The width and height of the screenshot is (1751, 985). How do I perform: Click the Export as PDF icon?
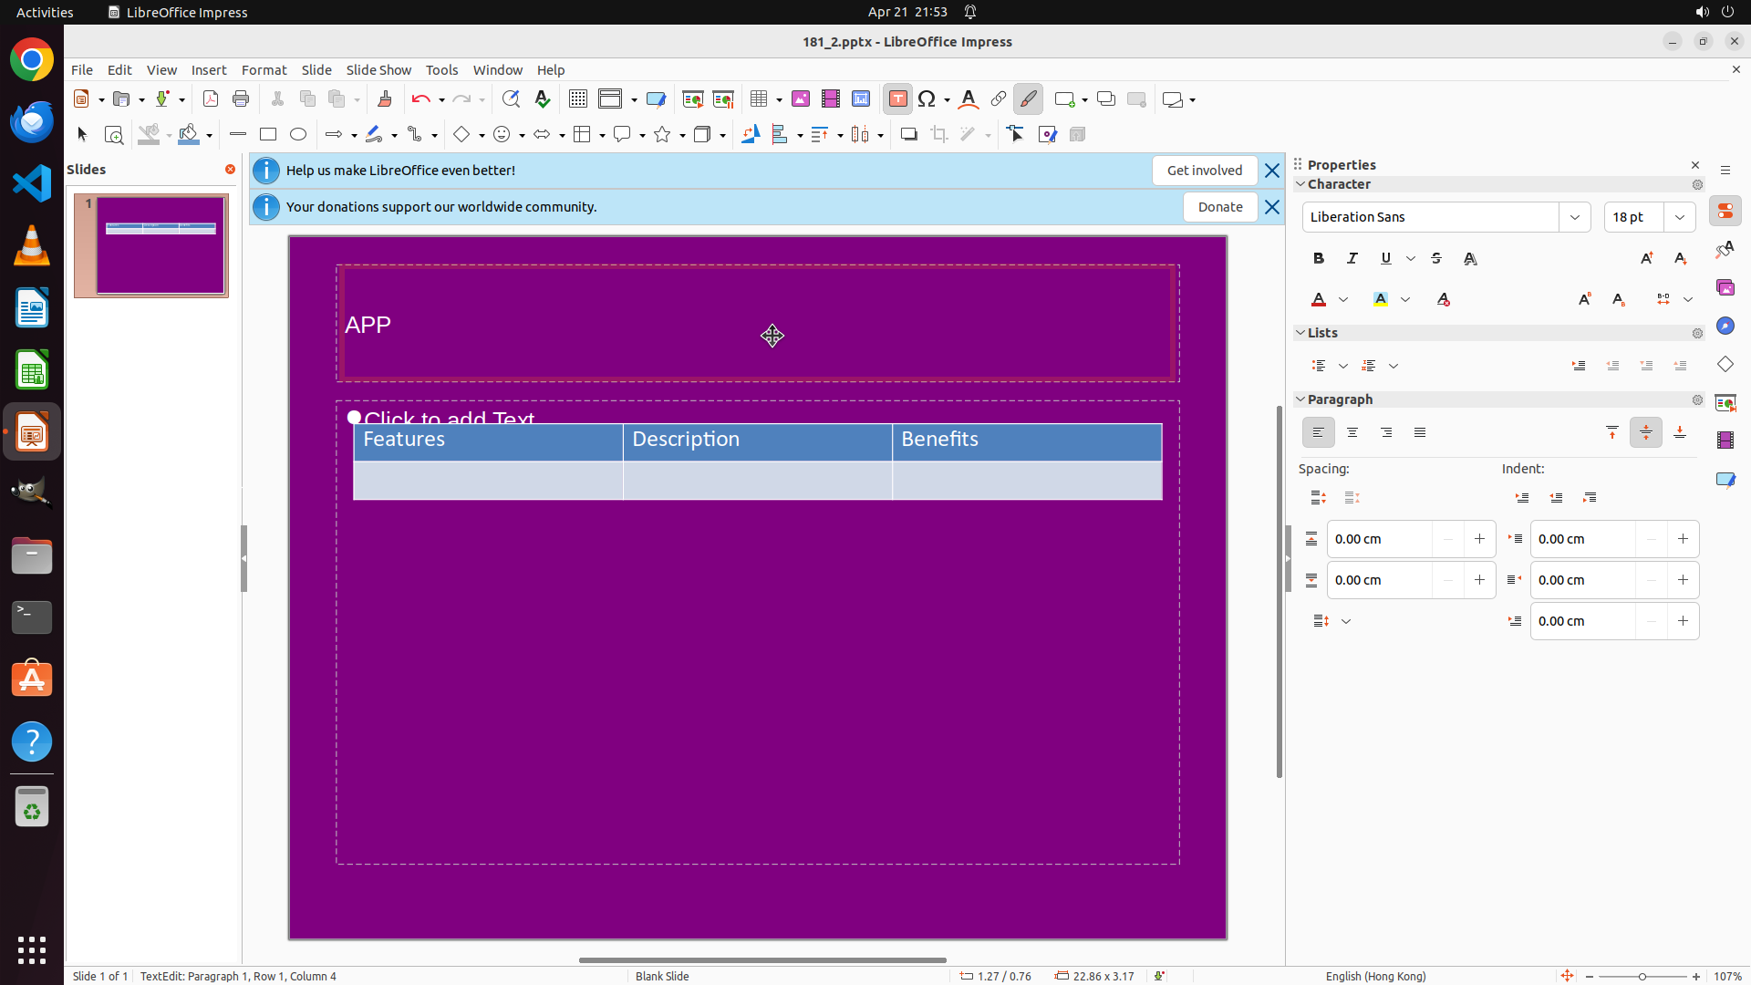tap(211, 99)
